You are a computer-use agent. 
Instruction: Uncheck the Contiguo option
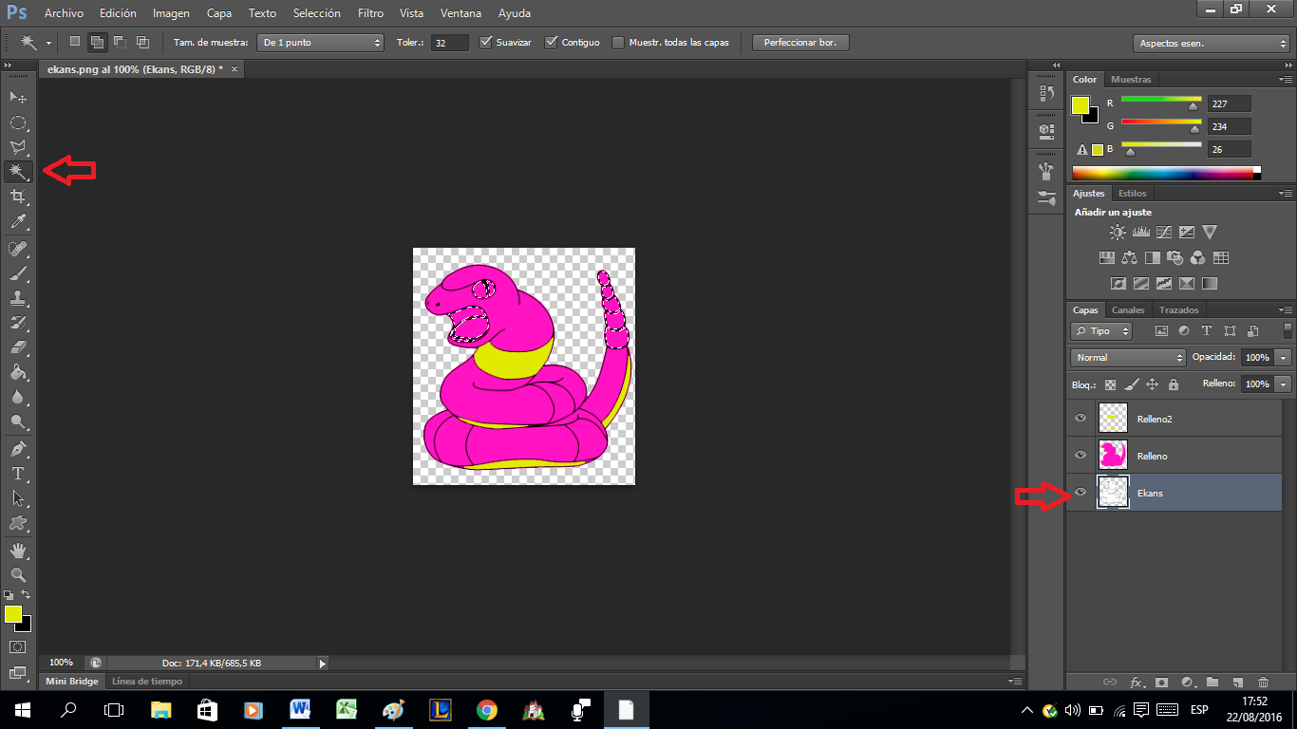(551, 42)
